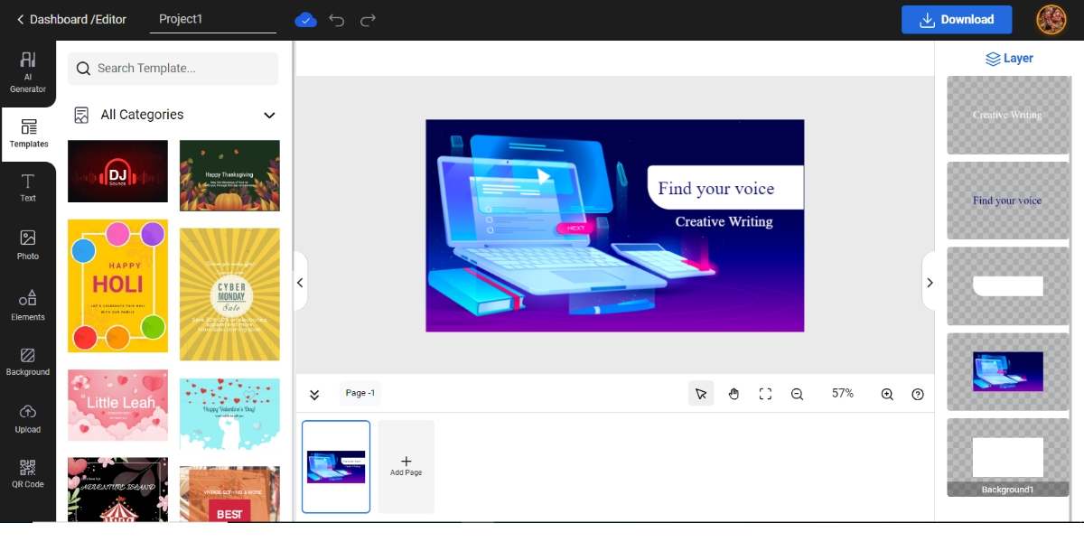Screen dimensions: 1084x551
Task: Toggle the blue autosave switch
Action: [x=305, y=18]
